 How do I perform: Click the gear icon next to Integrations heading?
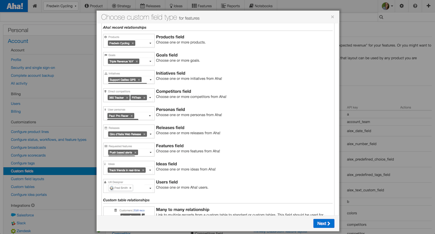pyautogui.click(x=33, y=205)
